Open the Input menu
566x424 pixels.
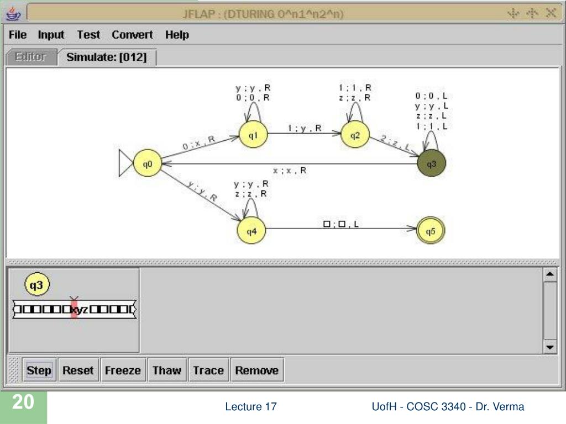point(51,35)
